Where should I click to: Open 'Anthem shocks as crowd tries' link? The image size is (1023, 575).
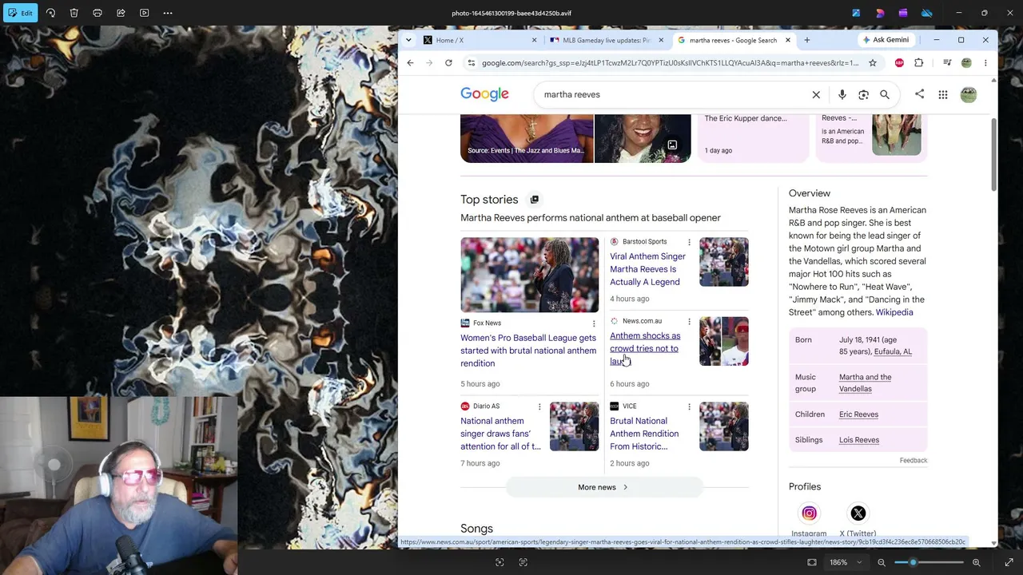(x=645, y=348)
